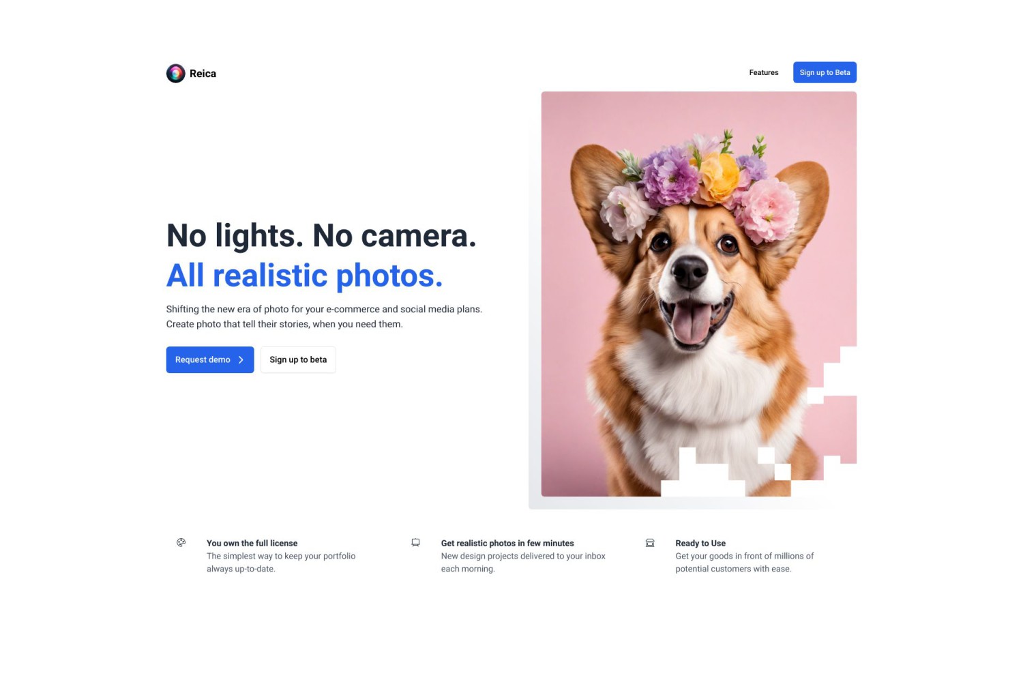Click the chevron arrow in Request demo button

pyautogui.click(x=241, y=360)
